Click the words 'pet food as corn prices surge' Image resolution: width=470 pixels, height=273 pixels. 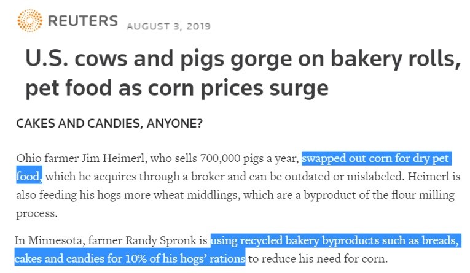[177, 88]
